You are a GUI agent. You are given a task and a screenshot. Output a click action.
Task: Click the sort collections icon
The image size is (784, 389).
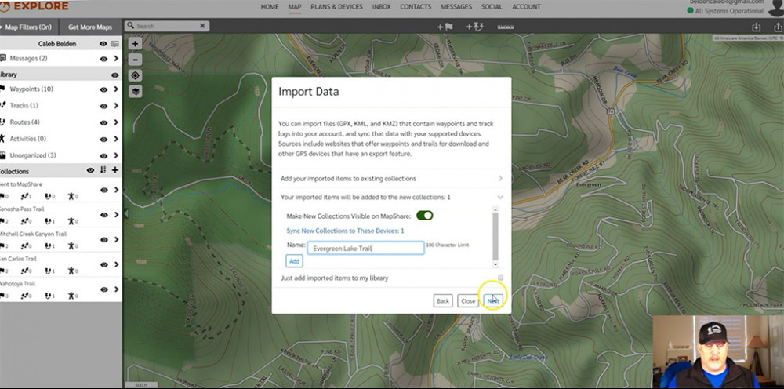pyautogui.click(x=103, y=170)
